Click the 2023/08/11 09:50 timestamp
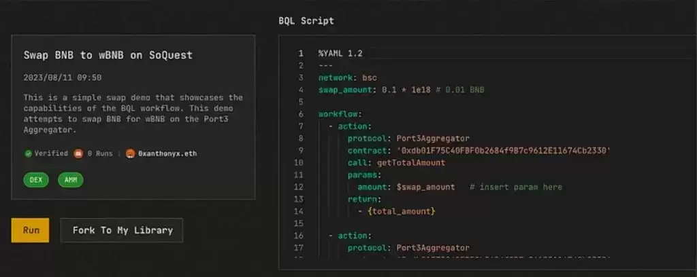This screenshot has width=697, height=277. point(63,77)
